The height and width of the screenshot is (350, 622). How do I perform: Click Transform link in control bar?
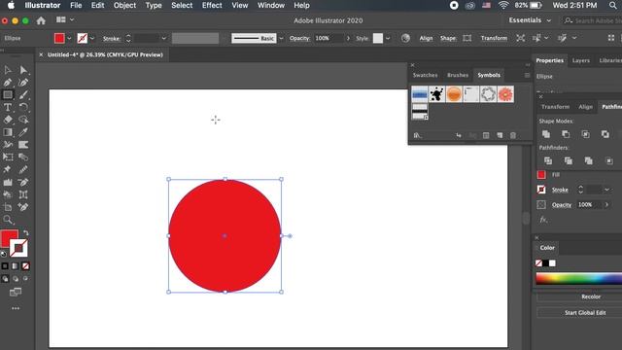click(494, 38)
